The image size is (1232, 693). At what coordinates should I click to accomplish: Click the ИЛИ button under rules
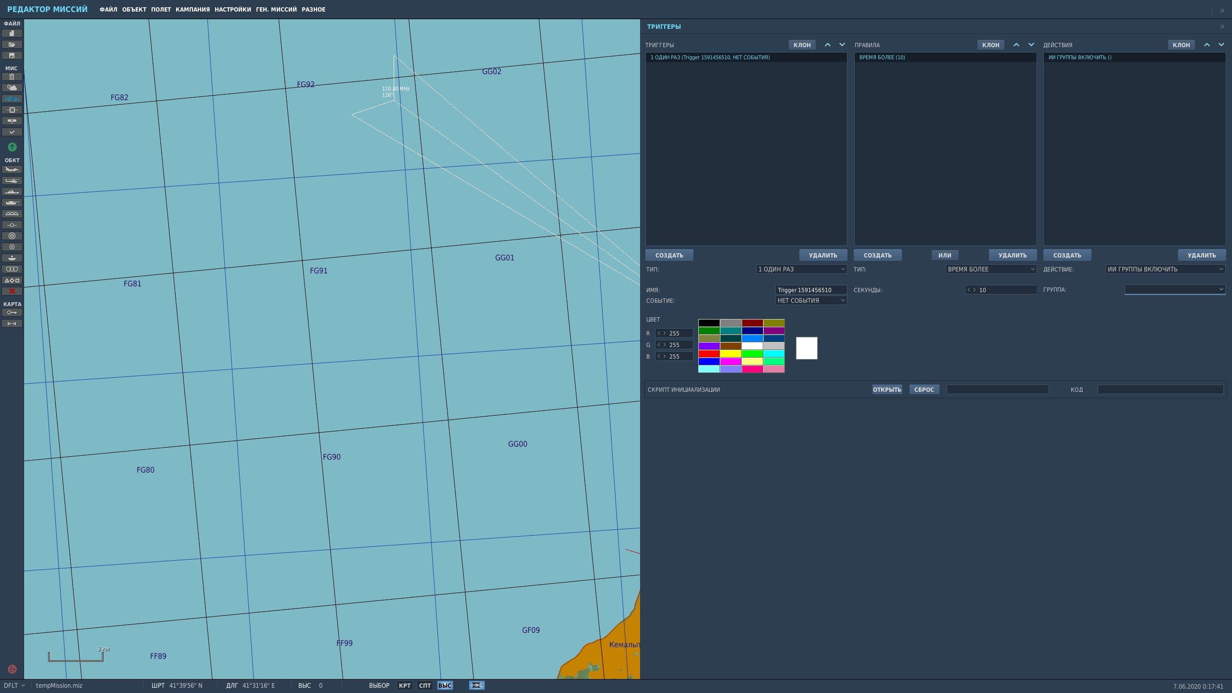945,255
